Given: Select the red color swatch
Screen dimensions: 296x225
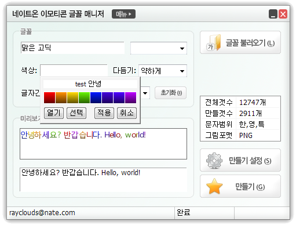Looking at the screenshot, I should point(49,97).
